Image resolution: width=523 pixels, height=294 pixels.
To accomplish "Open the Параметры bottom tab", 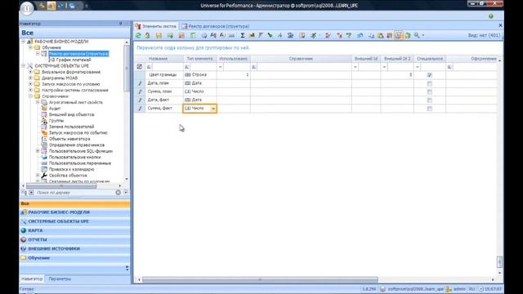I will [x=60, y=278].
